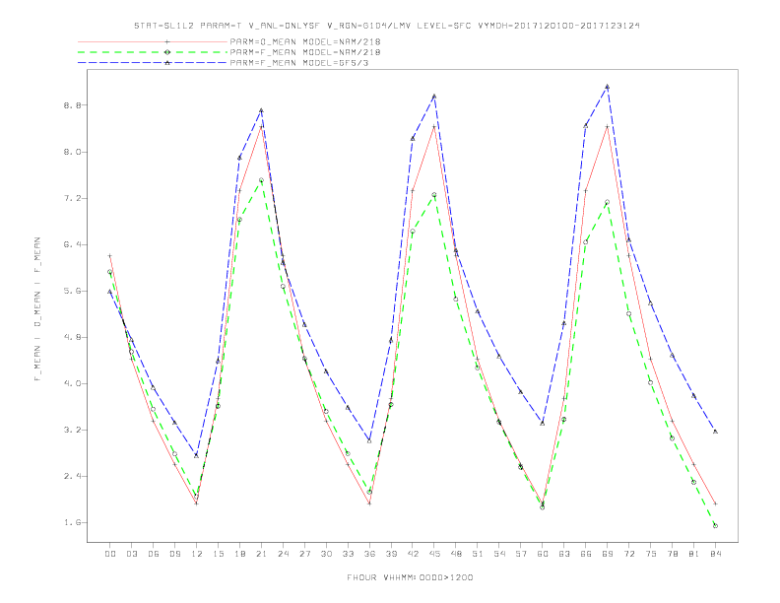Click x-axis hour label 45
Viewport: 780px width, 603px height.
click(434, 554)
